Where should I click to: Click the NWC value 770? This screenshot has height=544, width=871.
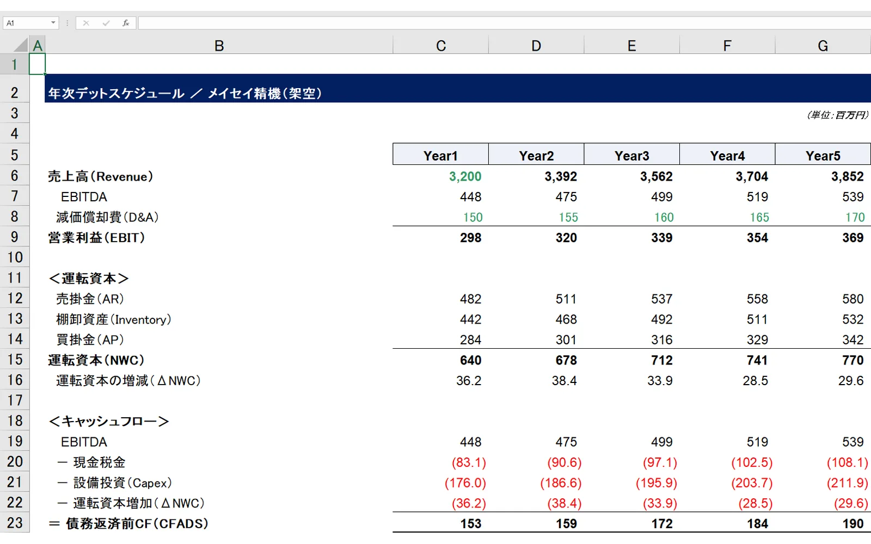tap(852, 360)
